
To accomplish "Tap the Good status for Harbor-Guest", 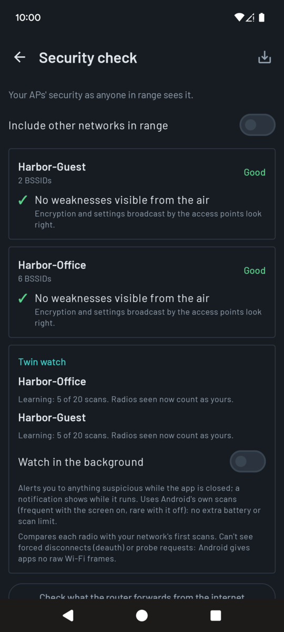I will point(255,172).
